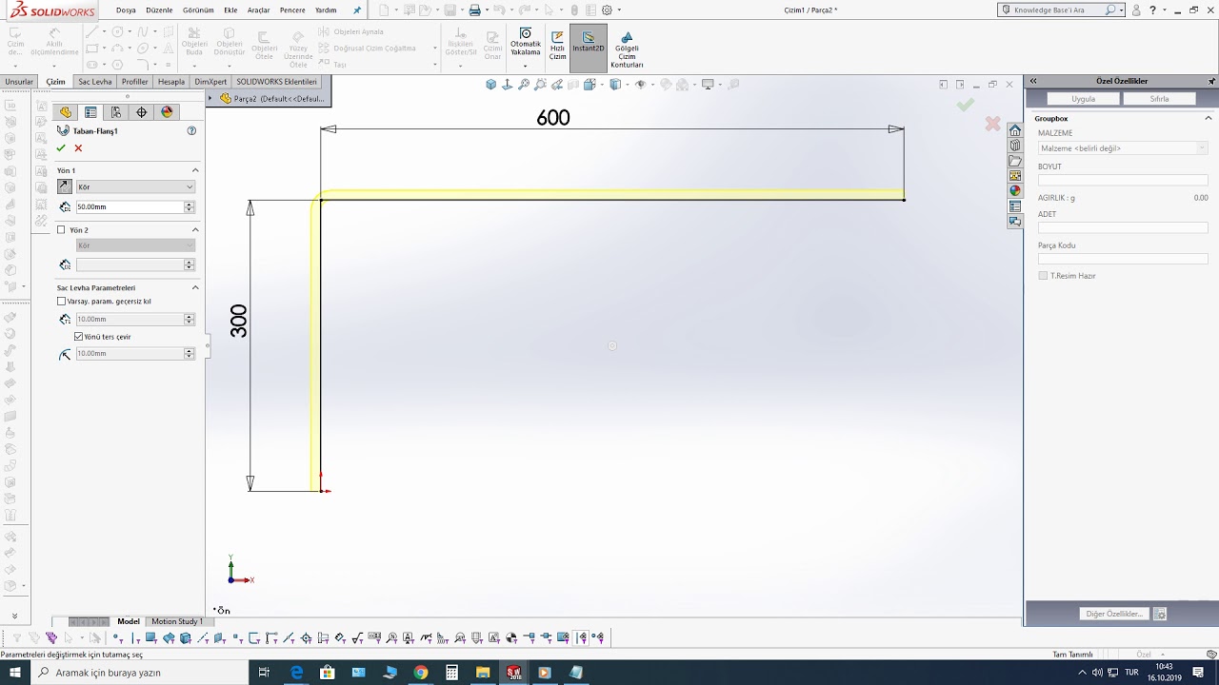Switch to ConfigurationManager tab icon
1219x685 pixels.
click(x=116, y=112)
